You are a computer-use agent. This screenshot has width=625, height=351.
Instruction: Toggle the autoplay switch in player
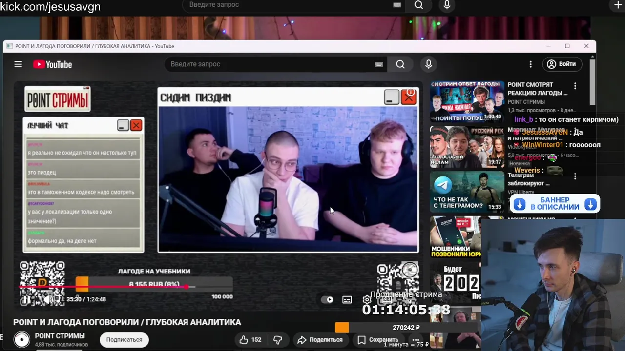pyautogui.click(x=327, y=300)
